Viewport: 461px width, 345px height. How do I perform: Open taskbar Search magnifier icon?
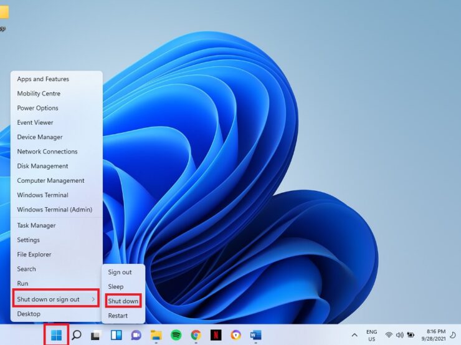pyautogui.click(x=76, y=335)
